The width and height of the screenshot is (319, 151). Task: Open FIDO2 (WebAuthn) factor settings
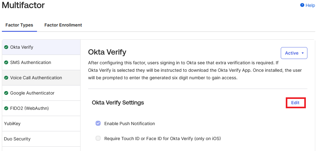[29, 108]
